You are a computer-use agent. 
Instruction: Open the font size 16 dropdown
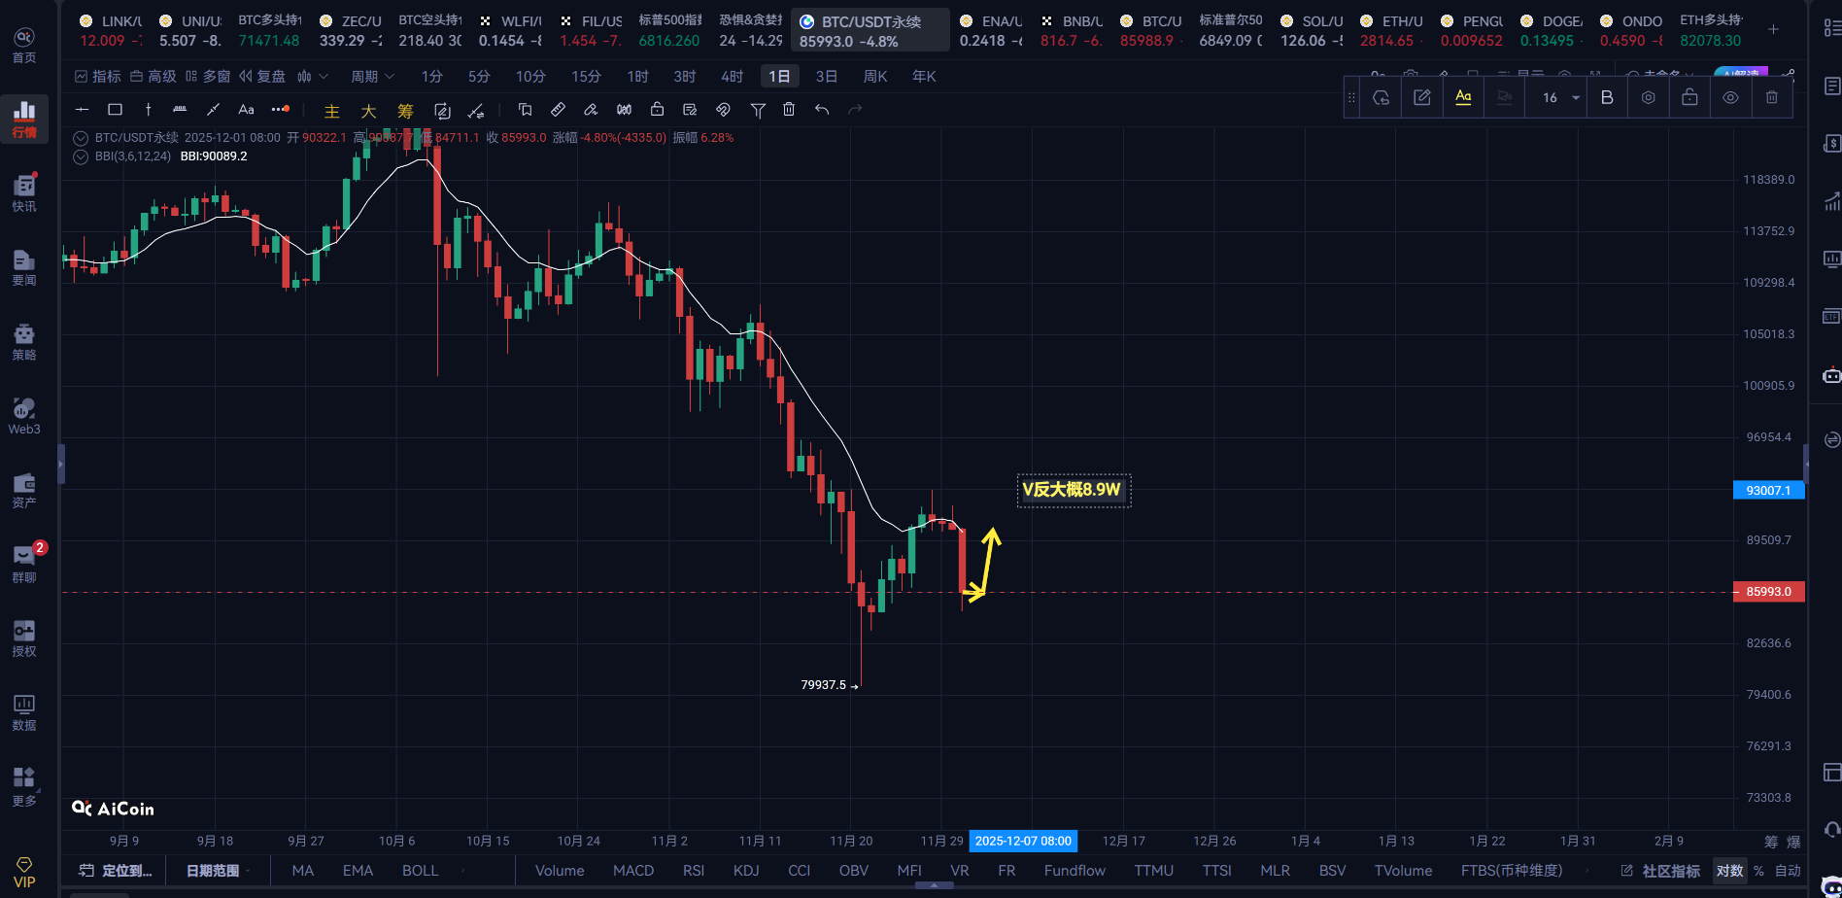pos(1560,97)
